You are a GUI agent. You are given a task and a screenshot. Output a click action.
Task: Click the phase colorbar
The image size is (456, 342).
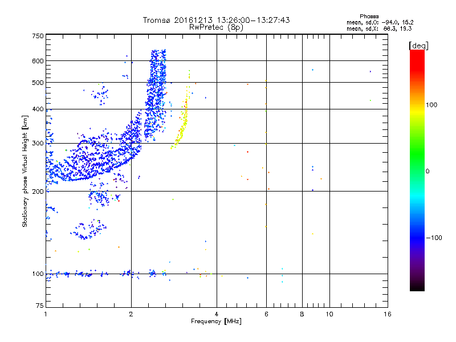pyautogui.click(x=417, y=170)
